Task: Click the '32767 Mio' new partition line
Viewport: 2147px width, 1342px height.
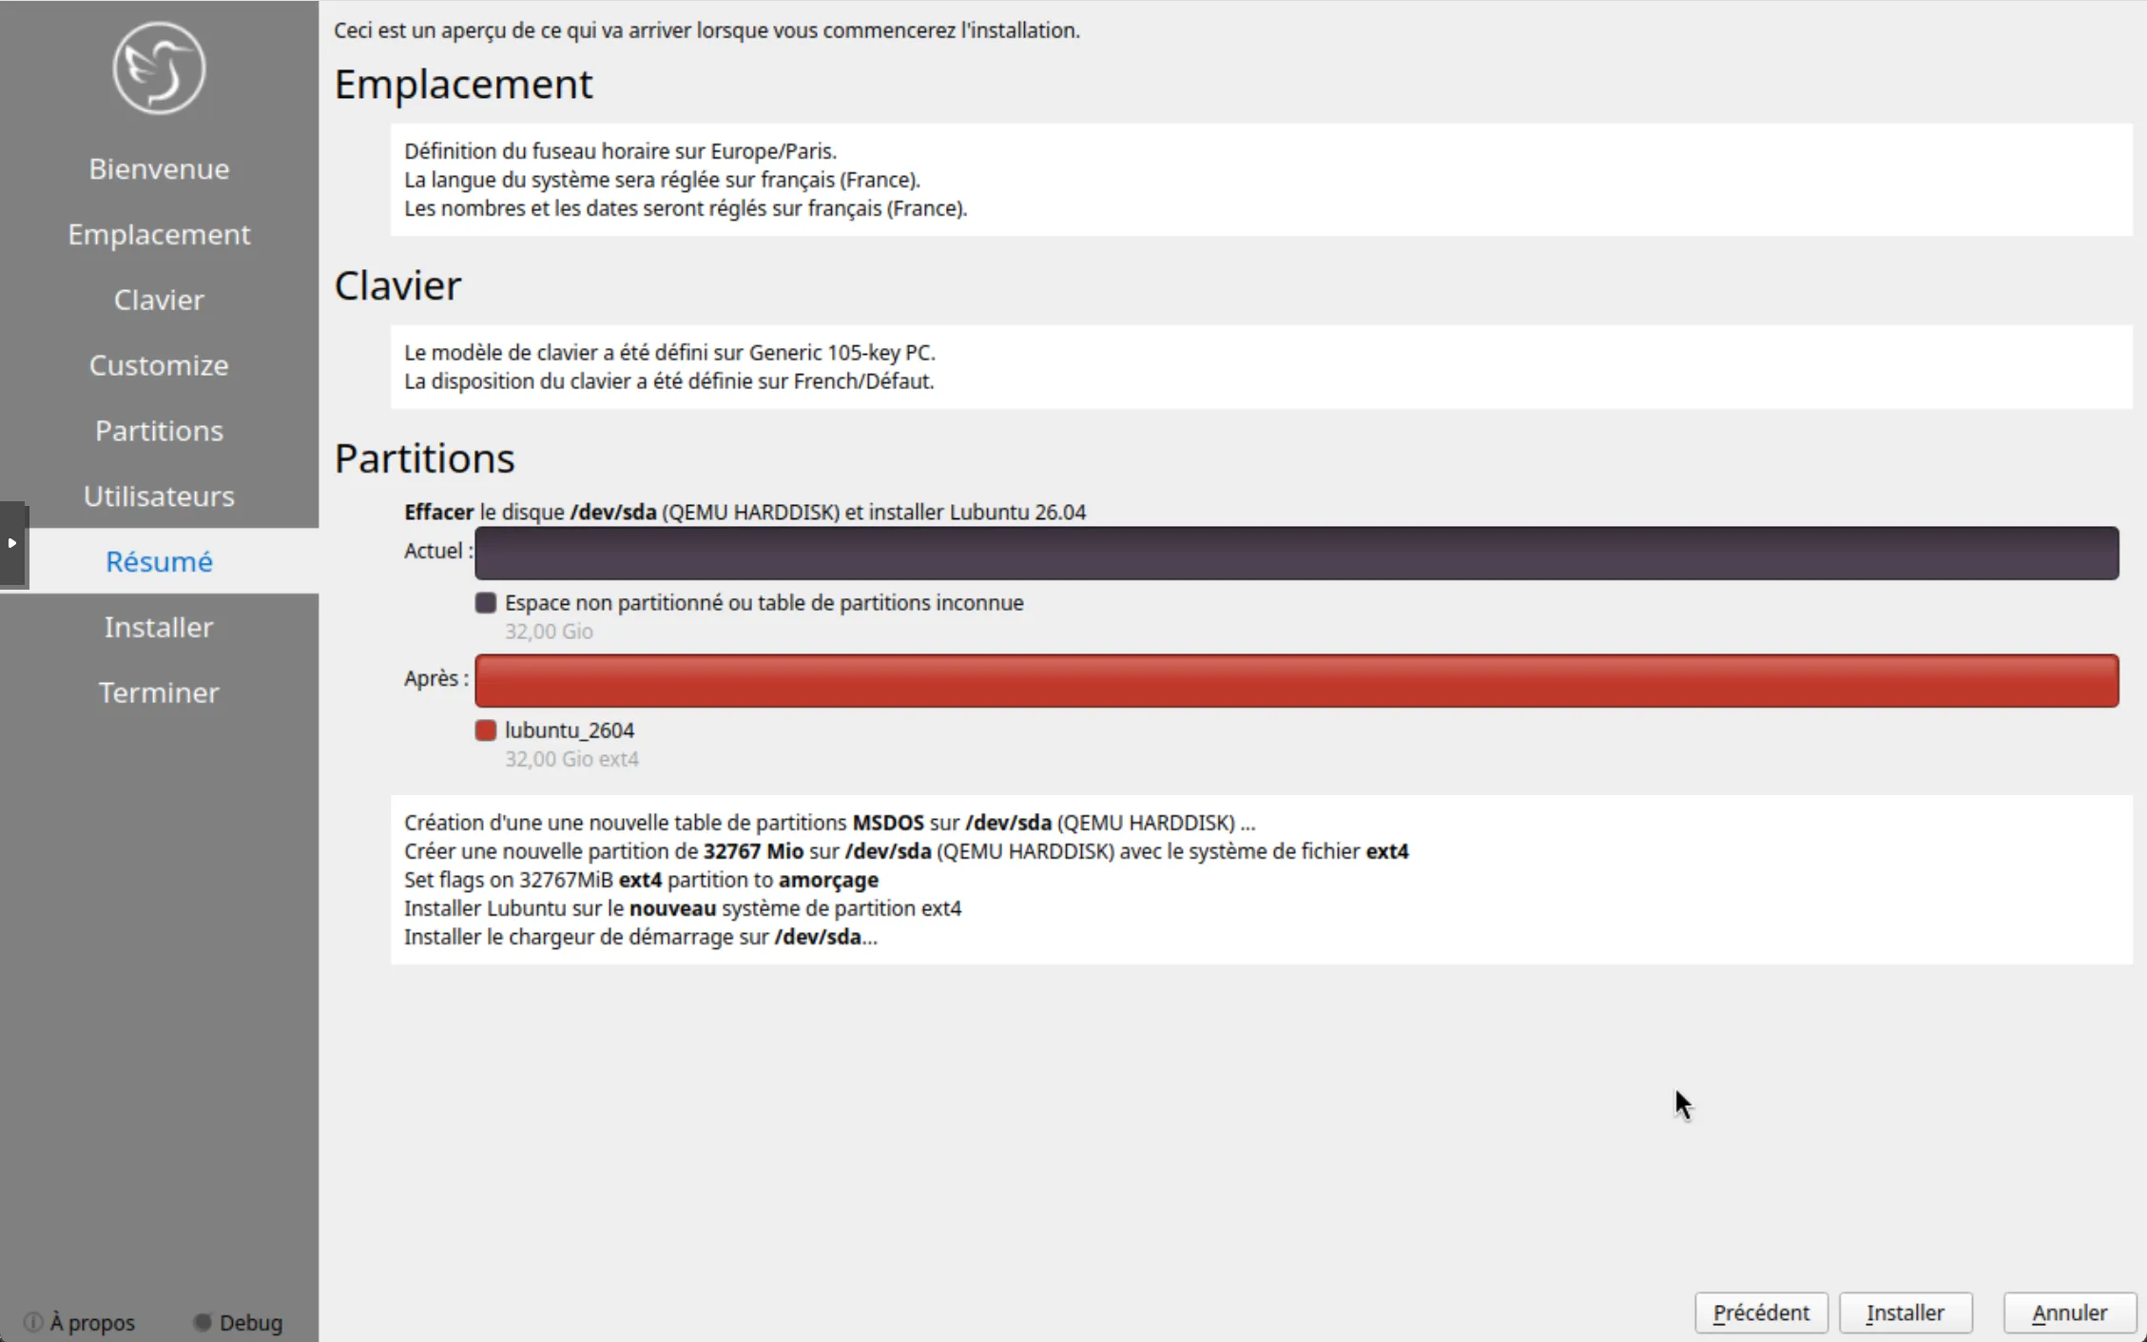Action: (x=906, y=851)
